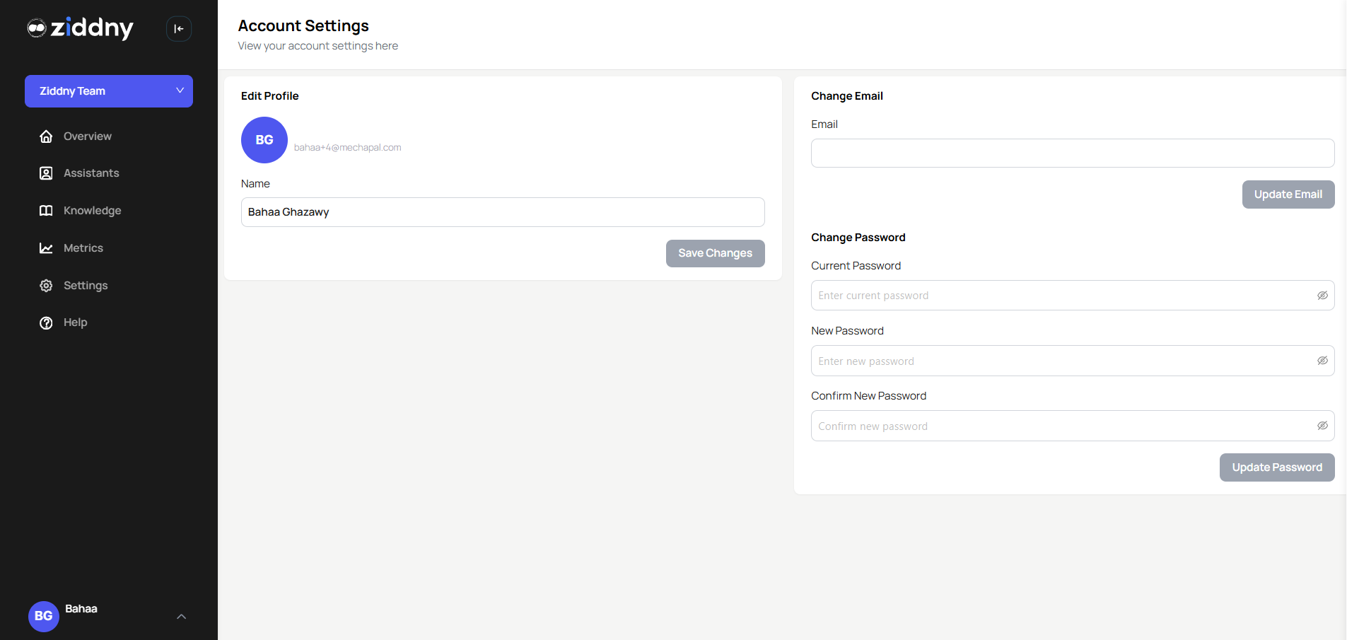
Task: Open the Assistants section icon
Action: pos(46,173)
